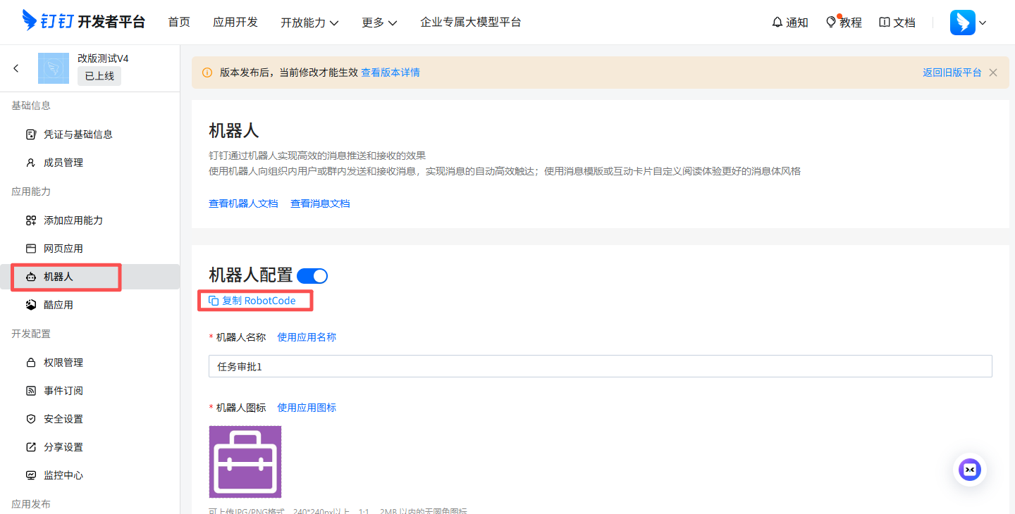The height and width of the screenshot is (514, 1015).
Task: Click the tutorial lightbulb icon
Action: click(x=831, y=23)
